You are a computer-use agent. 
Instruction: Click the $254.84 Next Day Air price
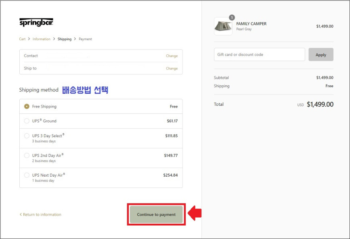[x=170, y=175]
